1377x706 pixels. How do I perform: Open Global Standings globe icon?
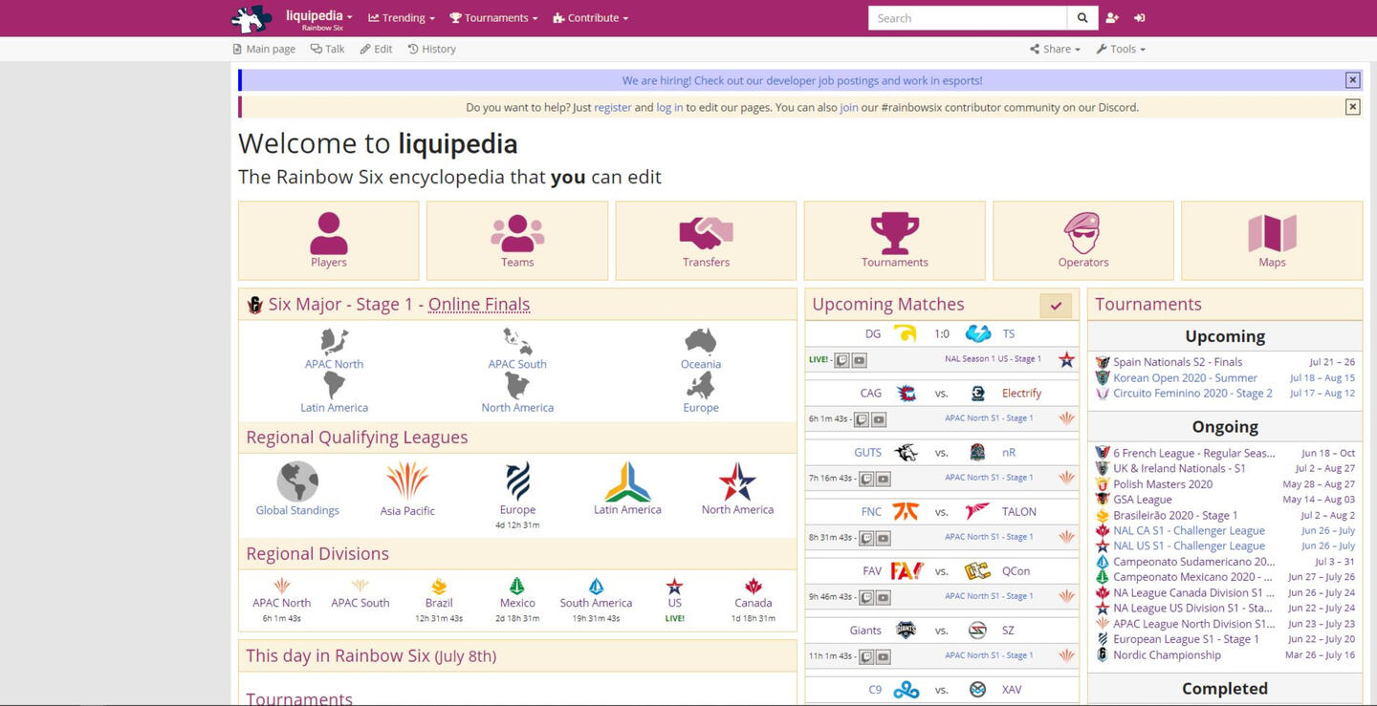[x=297, y=481]
